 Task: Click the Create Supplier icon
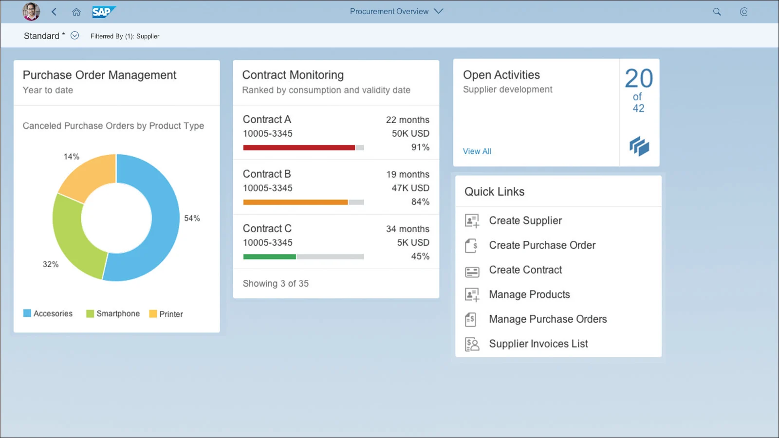point(471,220)
